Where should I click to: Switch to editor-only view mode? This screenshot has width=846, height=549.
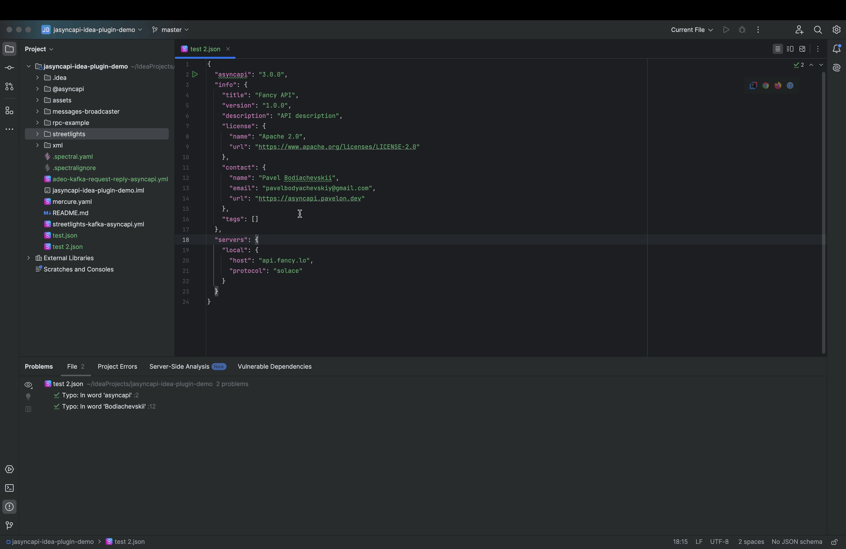tap(778, 49)
